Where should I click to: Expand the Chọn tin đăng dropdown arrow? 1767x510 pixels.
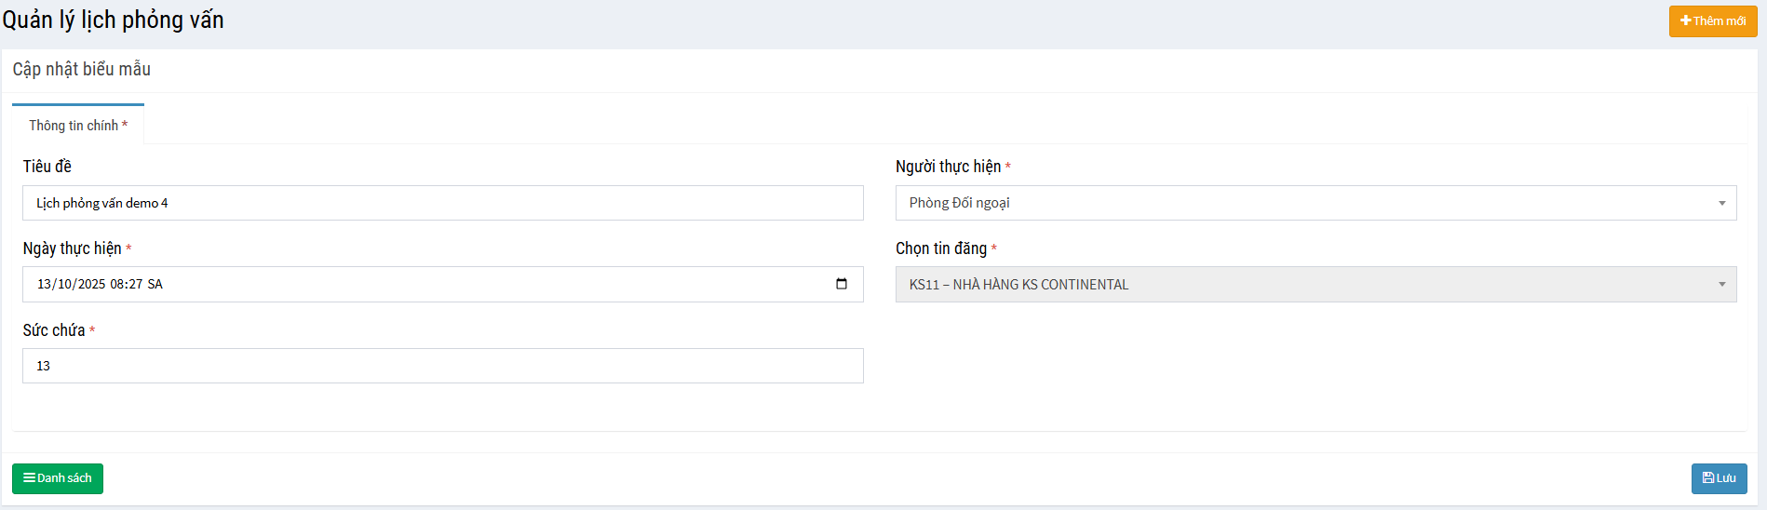tap(1721, 285)
